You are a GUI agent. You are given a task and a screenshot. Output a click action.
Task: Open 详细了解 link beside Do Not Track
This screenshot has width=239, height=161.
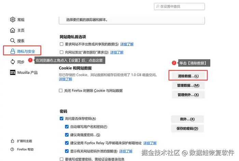(x=117, y=52)
